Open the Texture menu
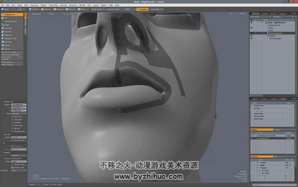 43,5
